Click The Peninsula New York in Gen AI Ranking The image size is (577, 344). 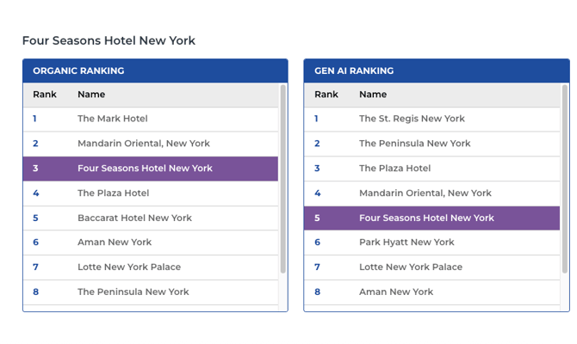[x=414, y=144]
